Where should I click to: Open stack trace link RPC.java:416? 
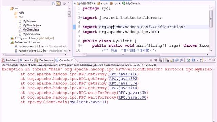point(123,74)
